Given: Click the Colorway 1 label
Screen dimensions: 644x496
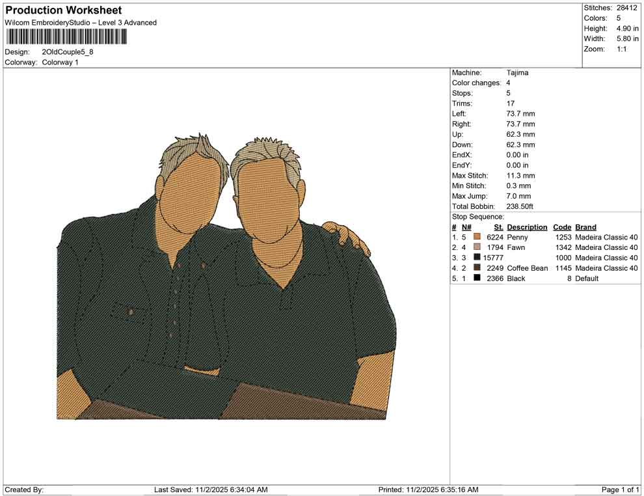Looking at the screenshot, I should click(60, 62).
